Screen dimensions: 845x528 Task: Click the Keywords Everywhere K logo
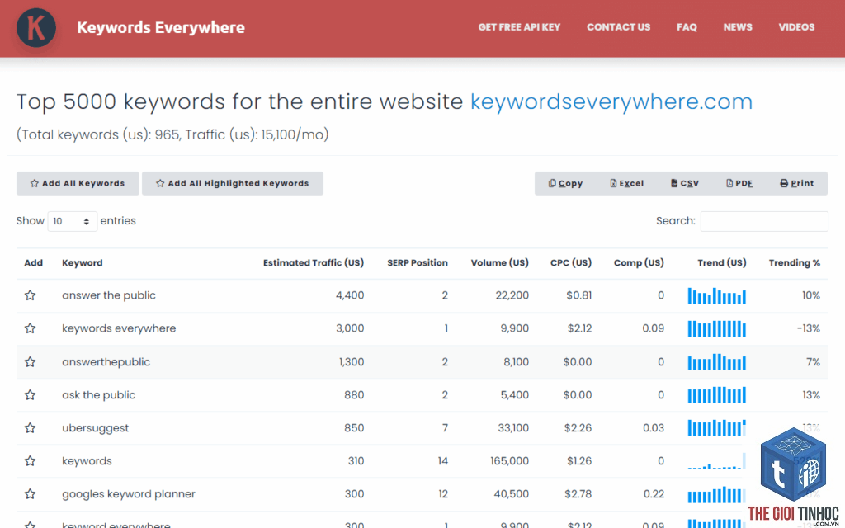pyautogui.click(x=36, y=27)
